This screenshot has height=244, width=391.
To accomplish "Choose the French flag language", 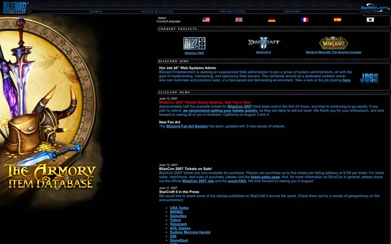I will click(x=305, y=20).
